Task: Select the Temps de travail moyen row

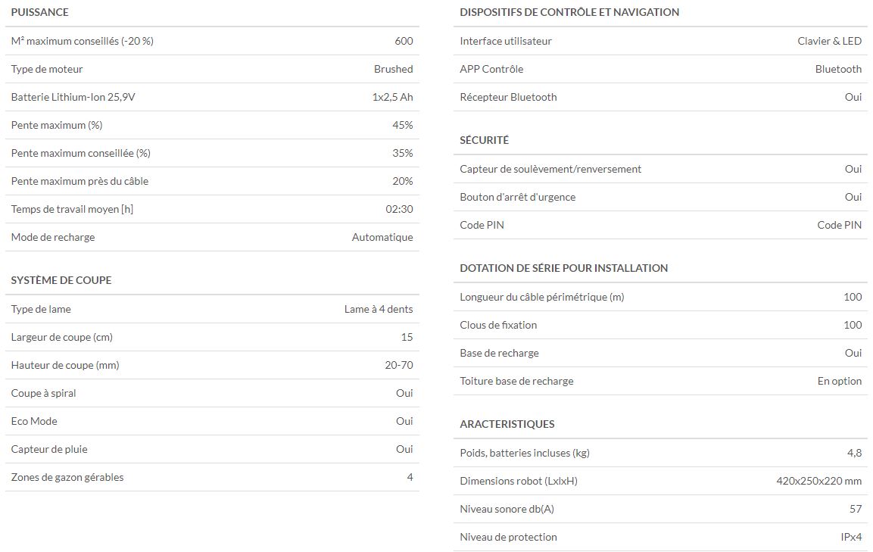Action: tap(212, 209)
